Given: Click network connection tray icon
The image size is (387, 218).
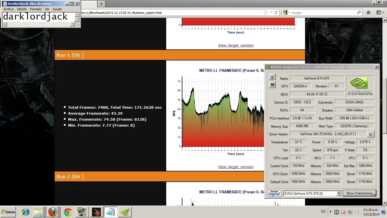Looking at the screenshot, I should click(x=350, y=212).
